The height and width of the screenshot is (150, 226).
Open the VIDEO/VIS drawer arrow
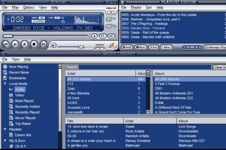(x=111, y=12)
